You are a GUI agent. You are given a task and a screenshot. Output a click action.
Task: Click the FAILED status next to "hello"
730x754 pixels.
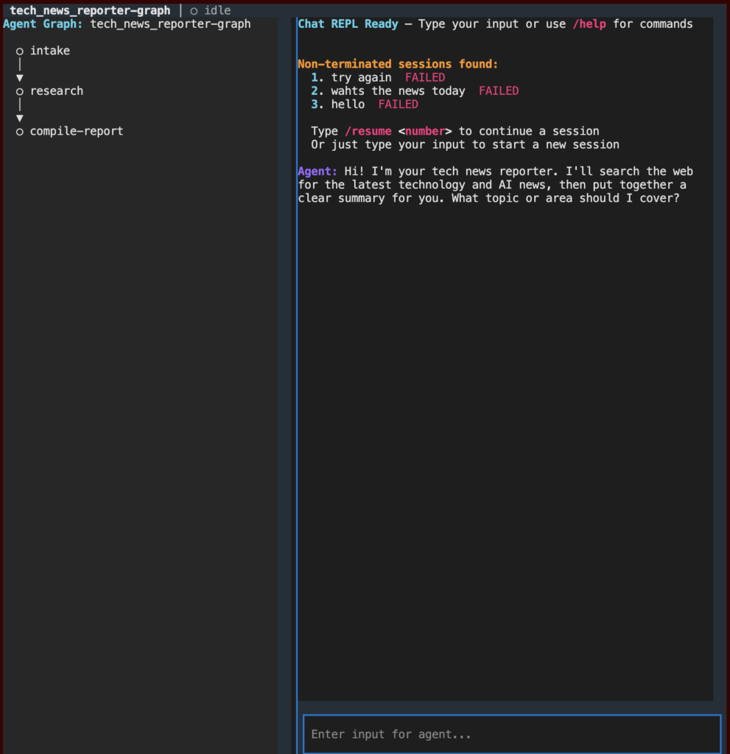[399, 105]
